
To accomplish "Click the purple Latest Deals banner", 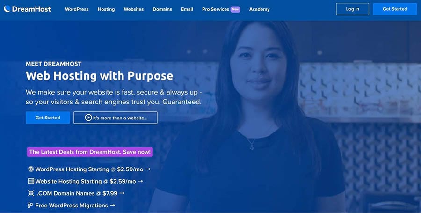I will pyautogui.click(x=90, y=152).
